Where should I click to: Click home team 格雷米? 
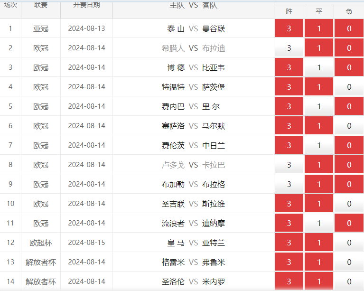pyautogui.click(x=173, y=263)
